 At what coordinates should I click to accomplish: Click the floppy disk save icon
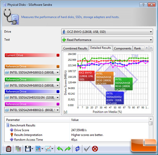pyautogui.click(x=28, y=149)
